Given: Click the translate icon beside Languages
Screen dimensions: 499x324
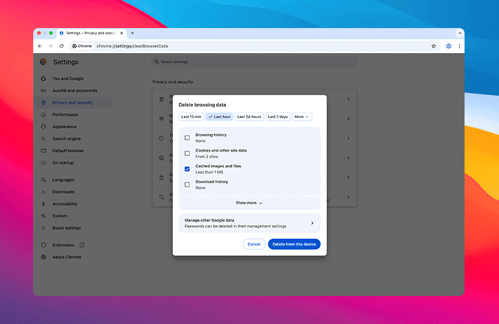Looking at the screenshot, I should point(43,180).
